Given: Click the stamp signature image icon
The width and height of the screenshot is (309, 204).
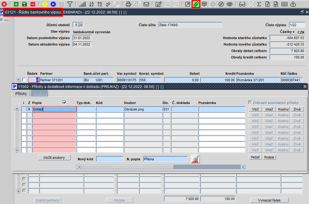Looking at the screenshot, I should pos(195,159).
